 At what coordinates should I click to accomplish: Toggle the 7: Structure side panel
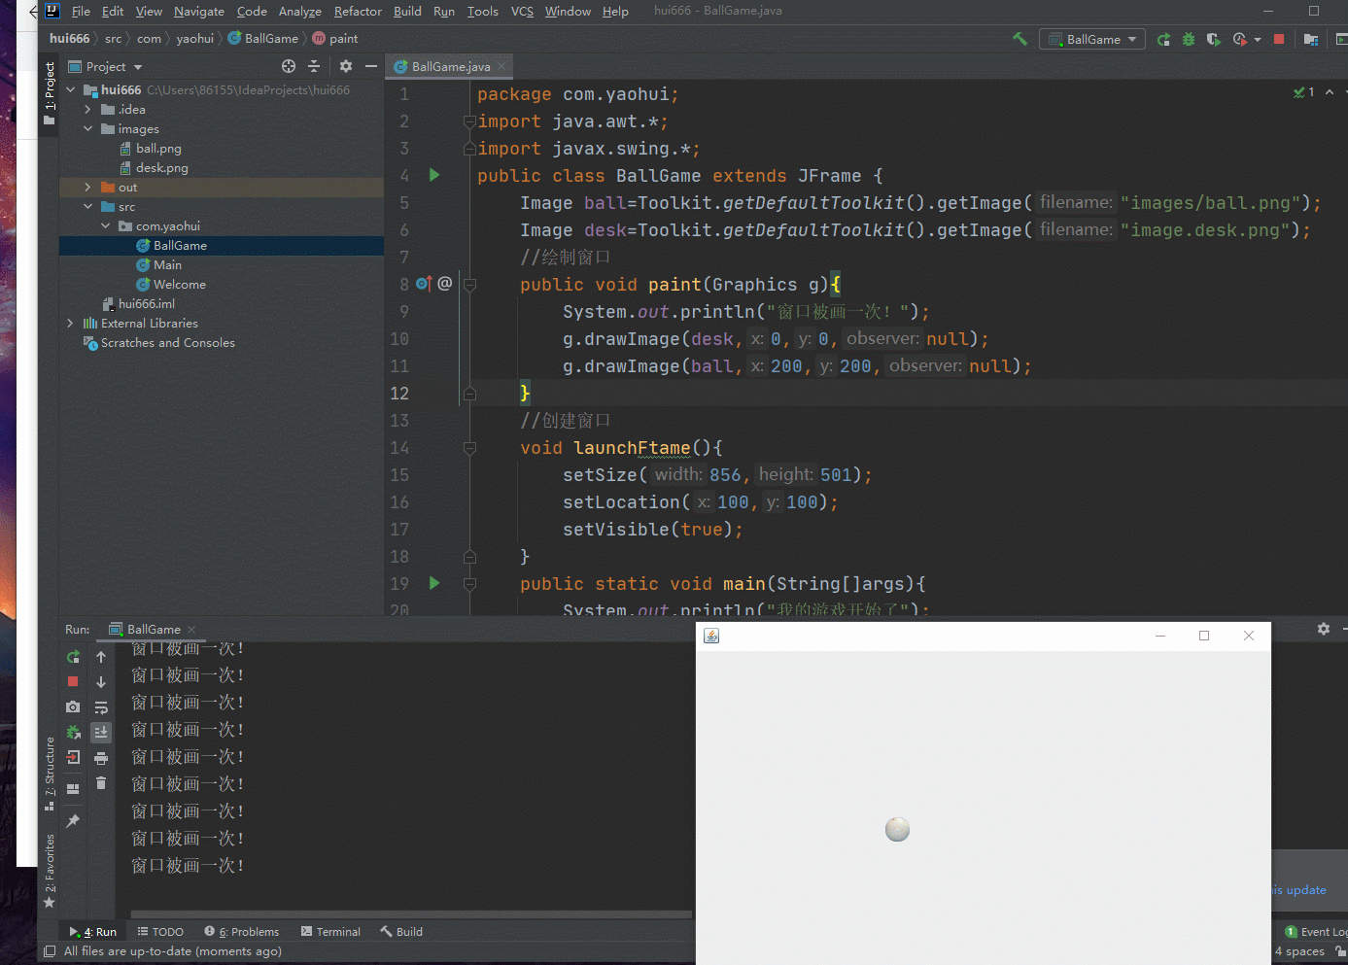click(x=50, y=774)
